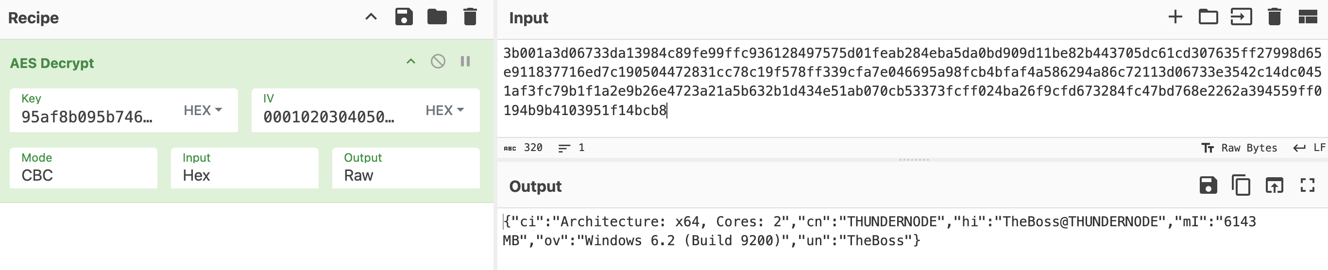Set breakpoint on AES Decrypt
The image size is (1328, 270).
click(465, 62)
